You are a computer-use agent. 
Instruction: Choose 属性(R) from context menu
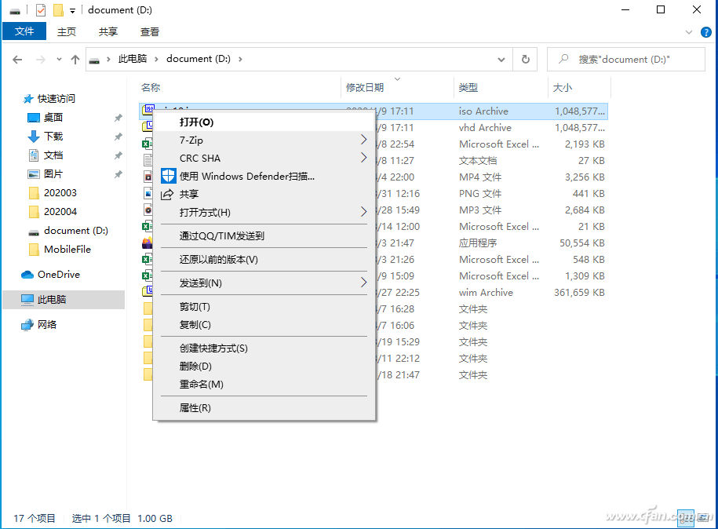pyautogui.click(x=195, y=407)
